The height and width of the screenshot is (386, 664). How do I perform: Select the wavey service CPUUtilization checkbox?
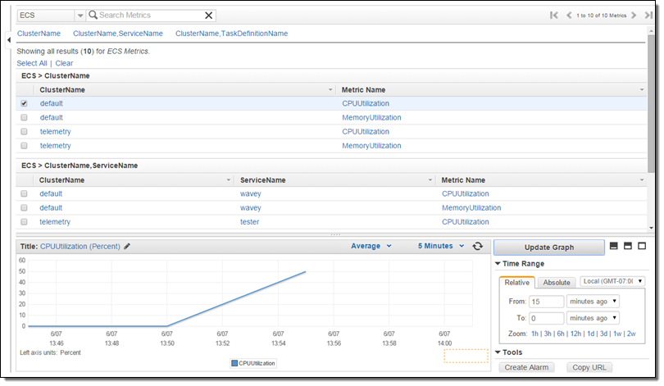tap(24, 194)
